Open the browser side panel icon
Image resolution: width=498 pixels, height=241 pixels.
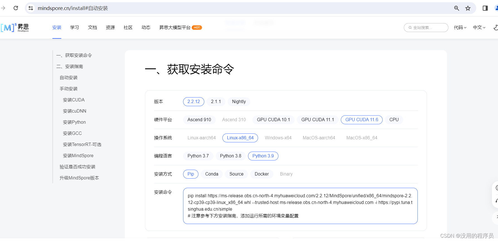tap(485, 8)
